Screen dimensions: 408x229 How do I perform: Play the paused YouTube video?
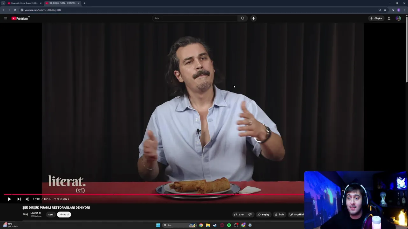point(9,199)
